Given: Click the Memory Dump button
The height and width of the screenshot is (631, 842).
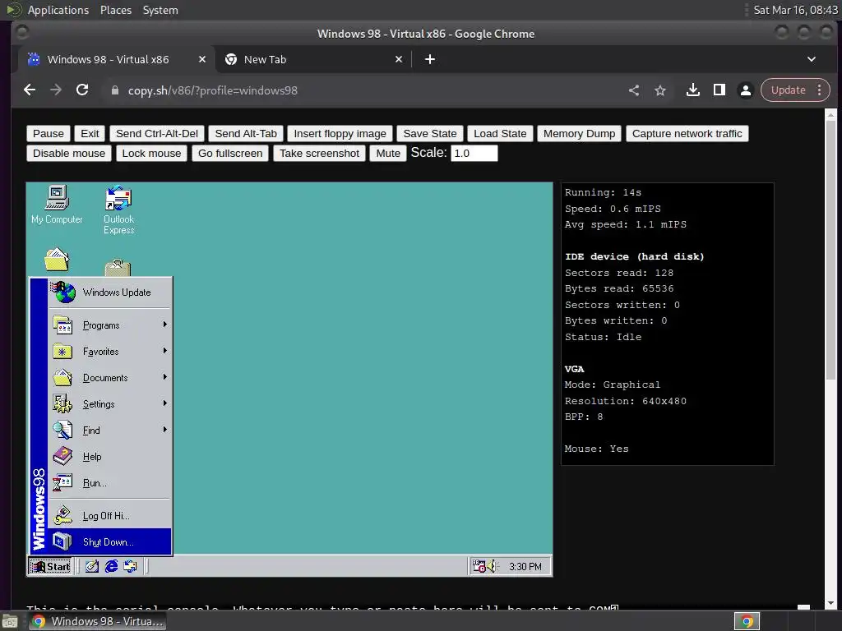Looking at the screenshot, I should (579, 134).
